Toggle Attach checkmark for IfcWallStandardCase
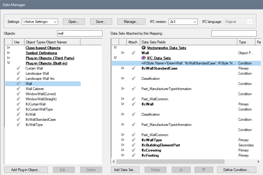The image size is (263, 175). 133,68
